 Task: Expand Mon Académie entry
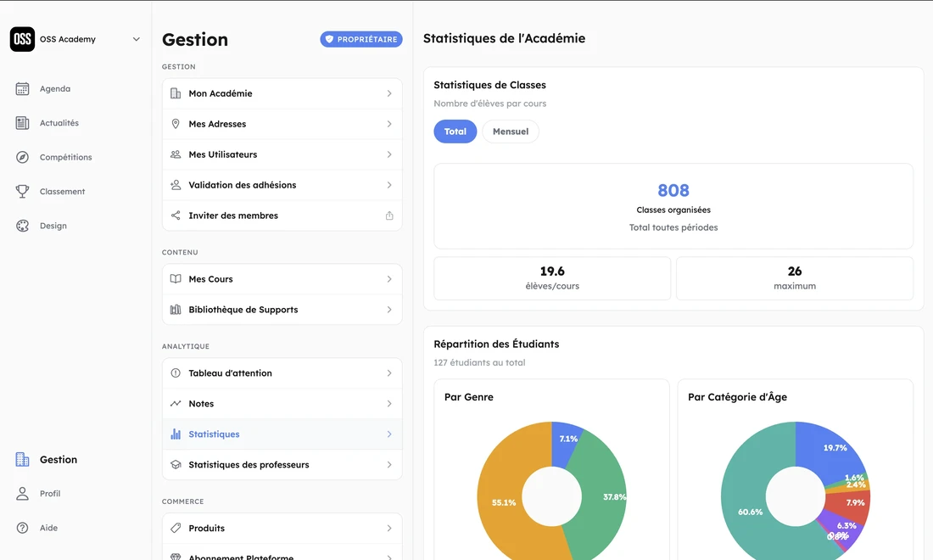282,93
